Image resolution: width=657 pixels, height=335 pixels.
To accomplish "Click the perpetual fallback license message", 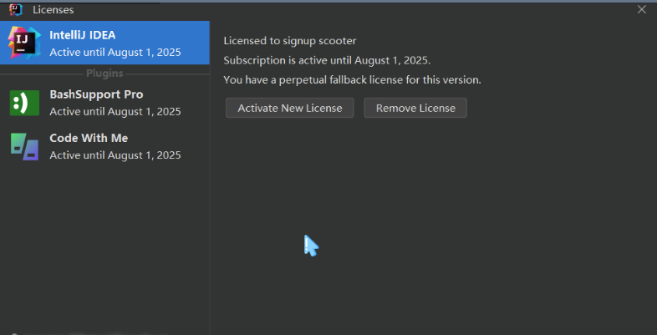I will (352, 79).
